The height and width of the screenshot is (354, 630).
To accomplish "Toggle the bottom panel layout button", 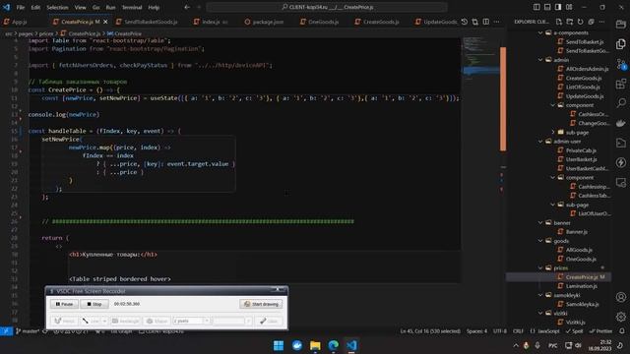I will [547, 7].
